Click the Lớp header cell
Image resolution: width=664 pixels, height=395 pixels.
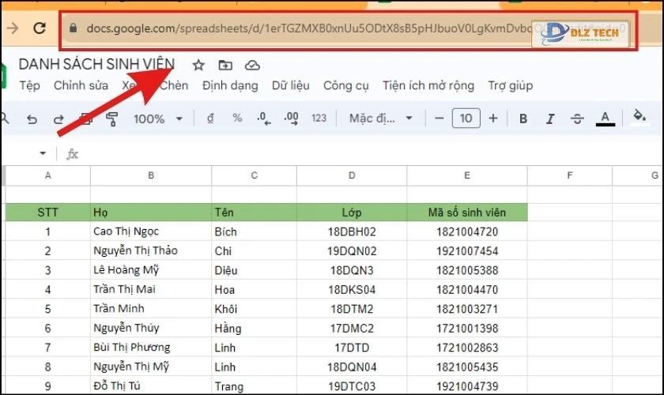point(352,212)
